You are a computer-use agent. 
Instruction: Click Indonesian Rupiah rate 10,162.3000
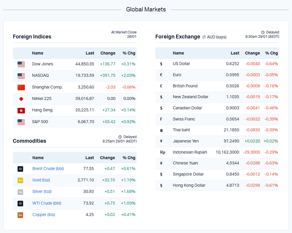click(227, 152)
